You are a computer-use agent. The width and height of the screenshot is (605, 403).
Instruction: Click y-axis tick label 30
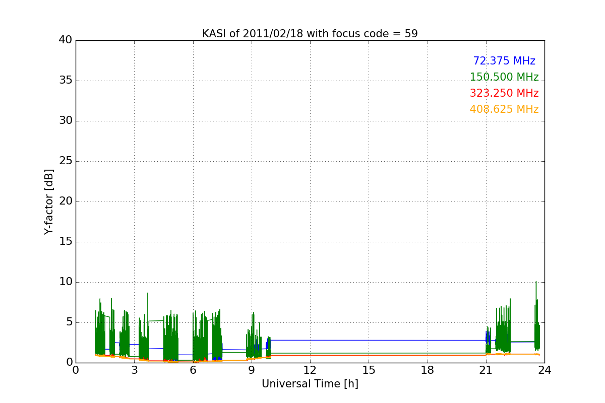click(66, 121)
